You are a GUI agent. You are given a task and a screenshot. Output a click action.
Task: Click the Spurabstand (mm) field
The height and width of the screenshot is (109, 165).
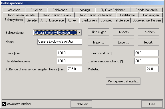coord(146,53)
